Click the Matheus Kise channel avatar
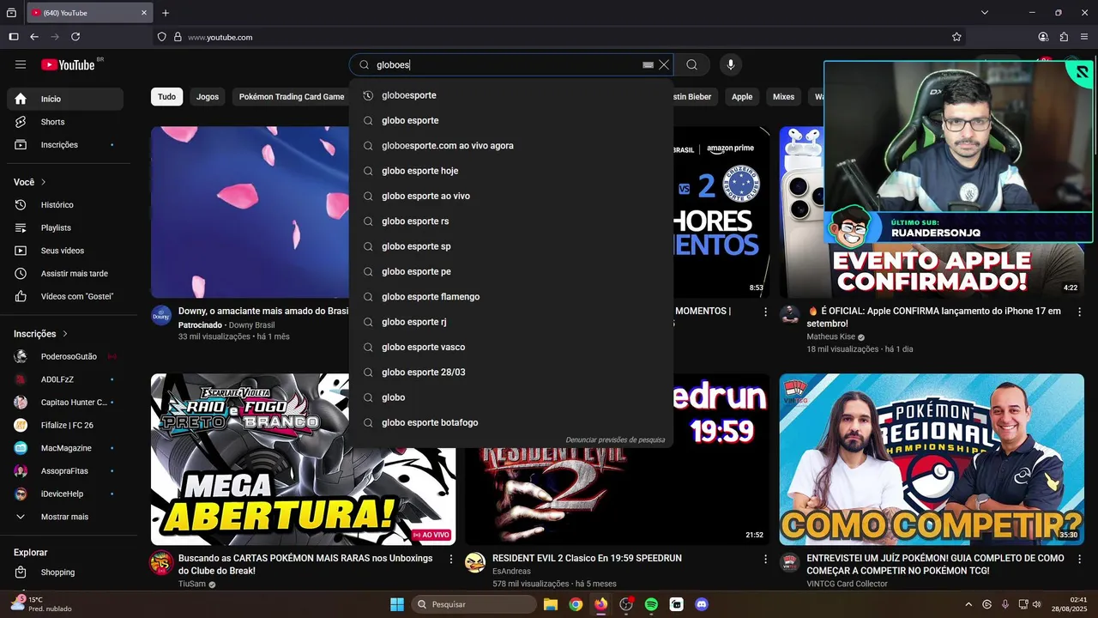Screen dimensions: 1098x618 pyautogui.click(x=789, y=314)
